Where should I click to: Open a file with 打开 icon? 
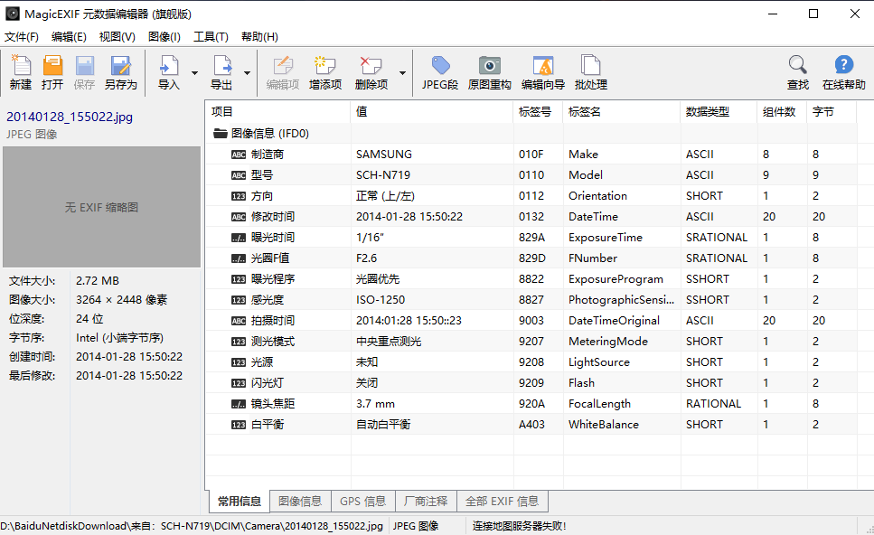(52, 72)
